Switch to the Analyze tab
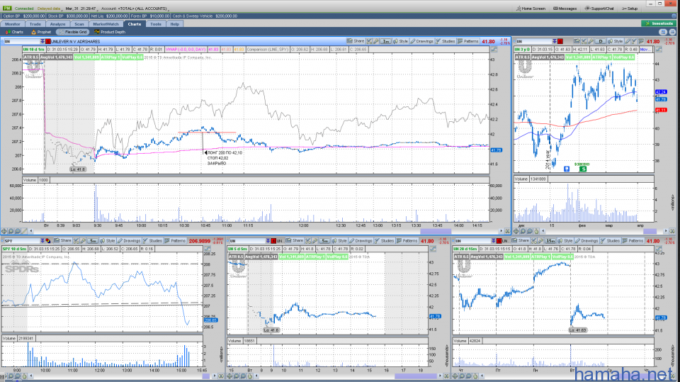Image resolution: width=680 pixels, height=382 pixels. click(57, 24)
